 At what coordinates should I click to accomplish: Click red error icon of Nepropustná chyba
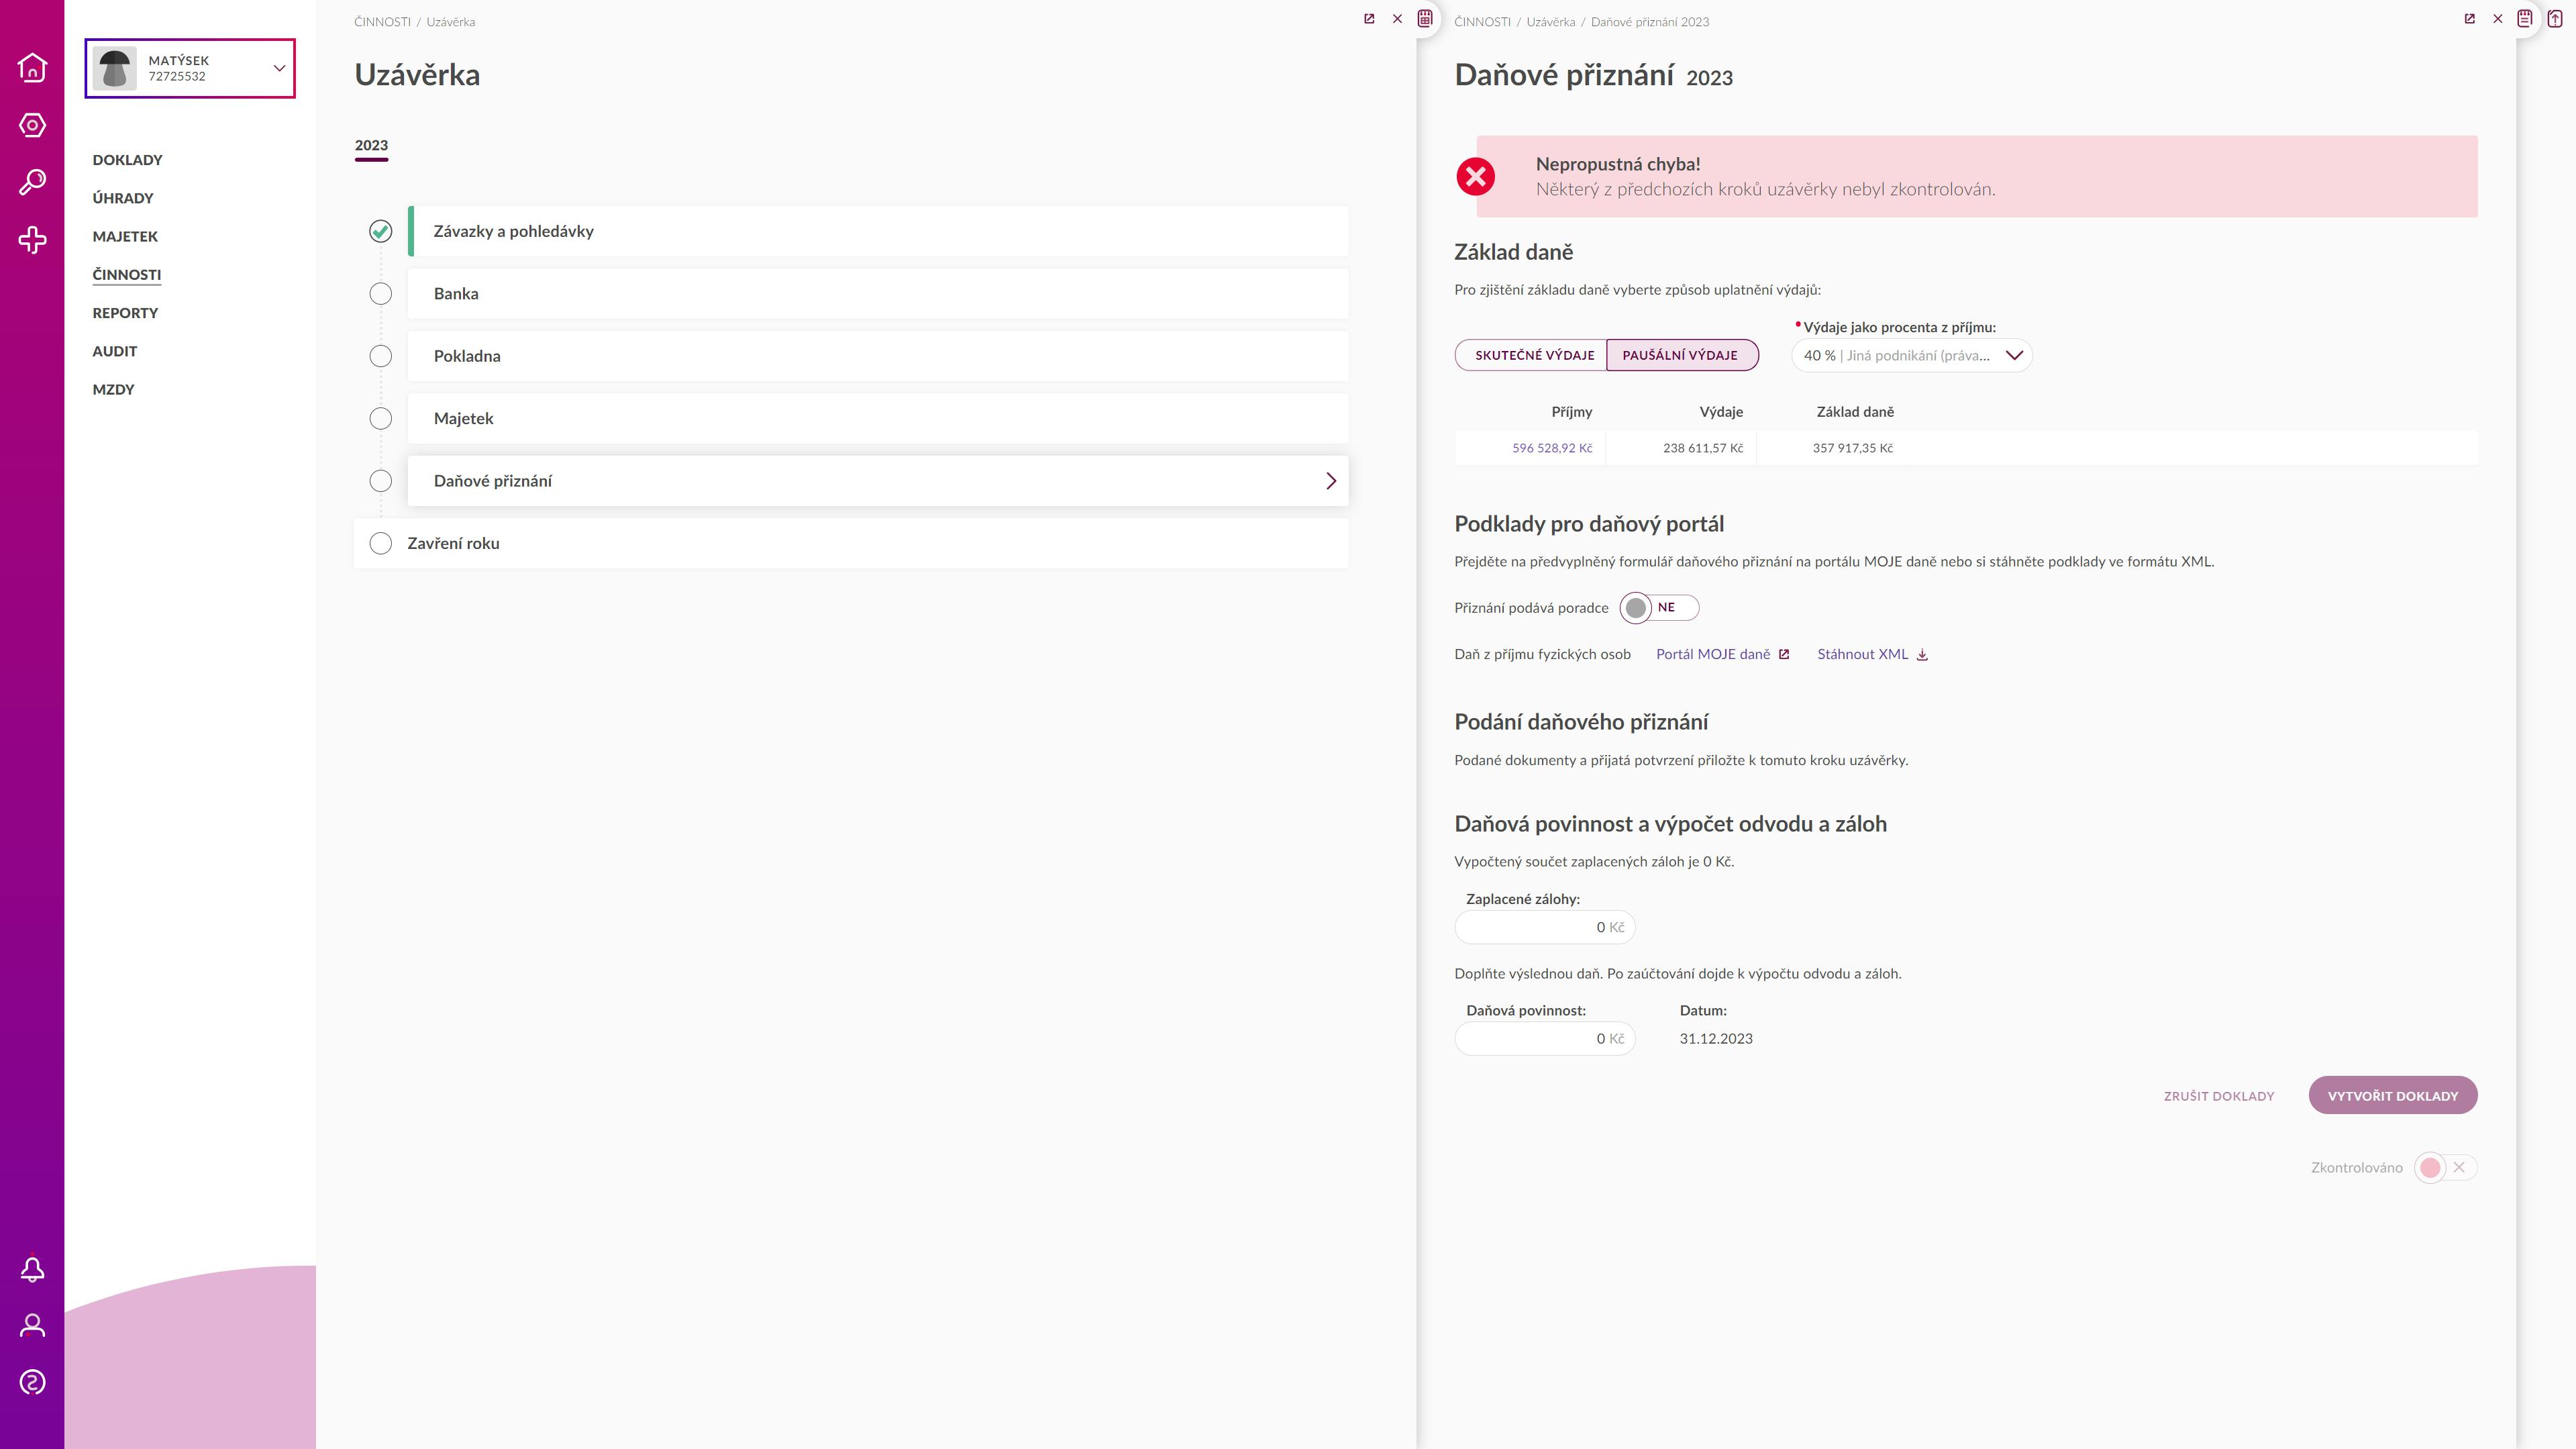1475,177
